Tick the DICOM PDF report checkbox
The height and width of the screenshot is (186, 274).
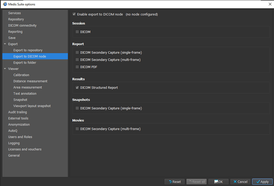(x=77, y=67)
